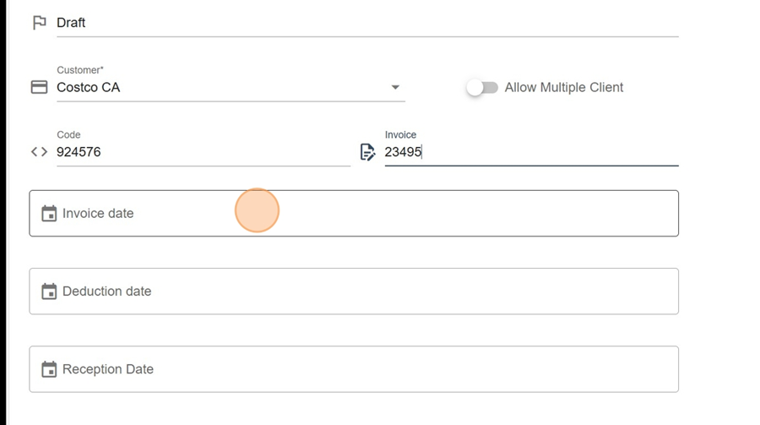Select the Reception Date field
Image resolution: width=760 pixels, height=425 pixels.
(354, 369)
